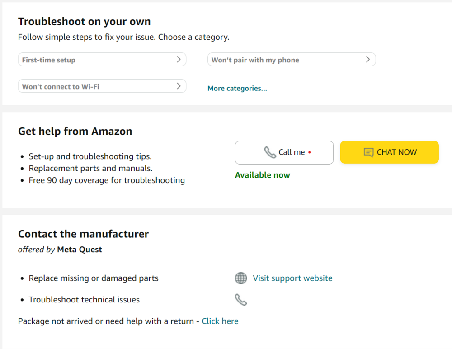The height and width of the screenshot is (349, 452).
Task: Request a call using the Call me text
Action: 292,152
